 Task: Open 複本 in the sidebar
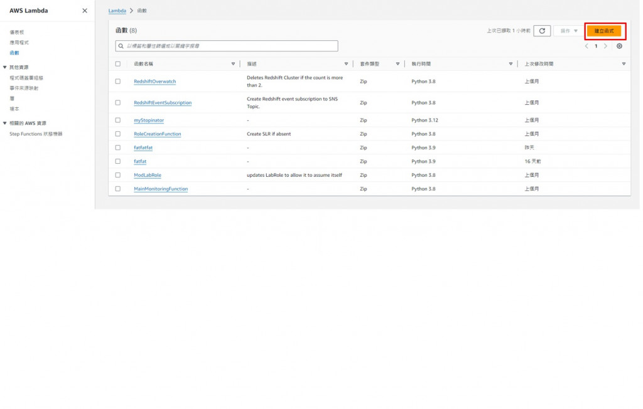pyautogui.click(x=14, y=109)
